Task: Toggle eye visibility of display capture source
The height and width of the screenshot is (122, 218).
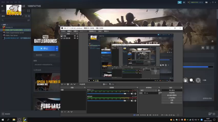Action: click(75, 38)
